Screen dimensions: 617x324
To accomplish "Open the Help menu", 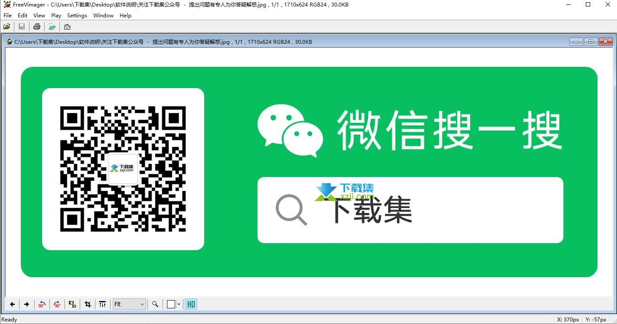I will [x=125, y=15].
